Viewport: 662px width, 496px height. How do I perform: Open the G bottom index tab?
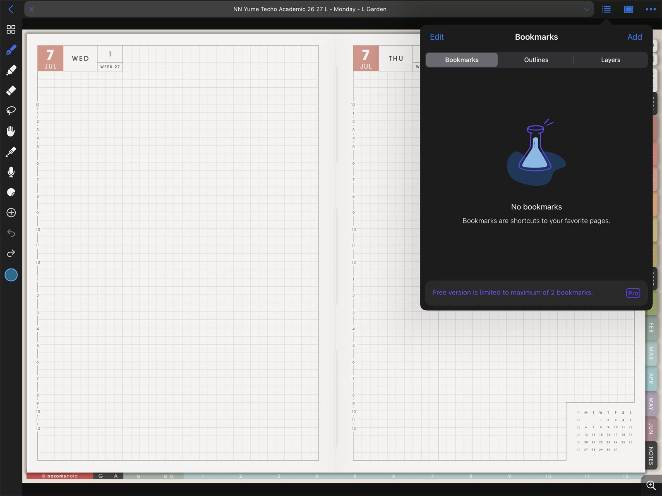click(101, 476)
